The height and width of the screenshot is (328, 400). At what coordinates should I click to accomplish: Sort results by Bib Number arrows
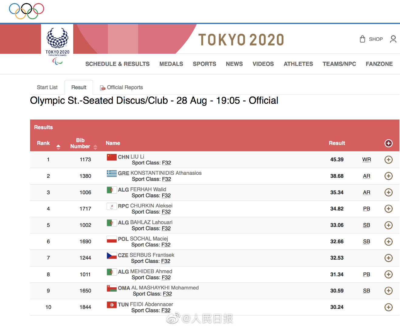pos(95,147)
